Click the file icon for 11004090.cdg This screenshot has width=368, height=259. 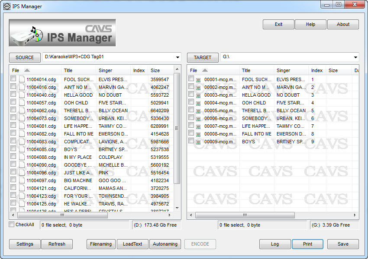[x=22, y=165]
